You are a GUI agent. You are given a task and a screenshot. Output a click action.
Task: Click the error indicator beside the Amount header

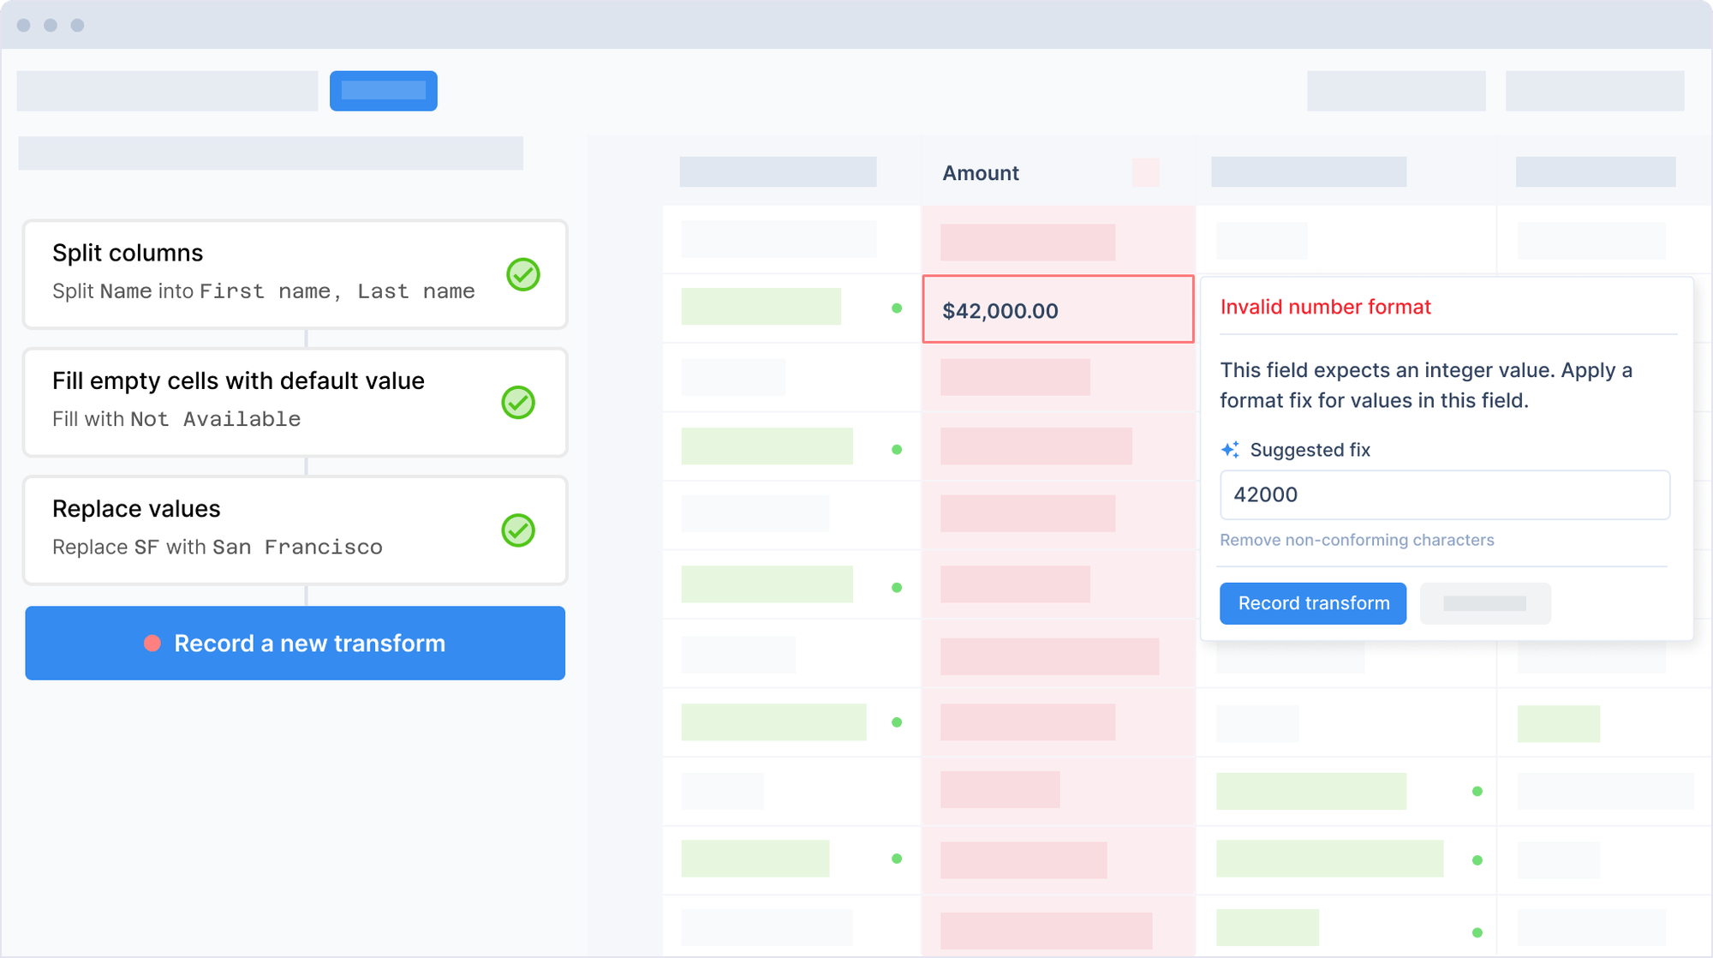[1146, 173]
